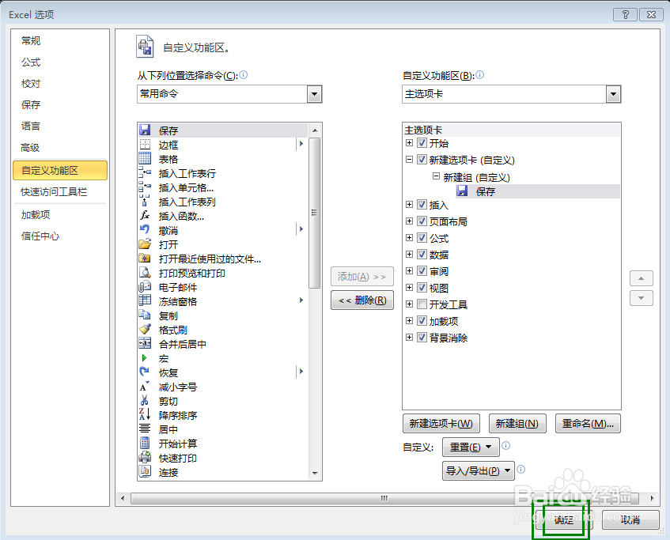670x540 pixels.
Task: Click the 插入函数 fx icon
Action: tap(145, 215)
